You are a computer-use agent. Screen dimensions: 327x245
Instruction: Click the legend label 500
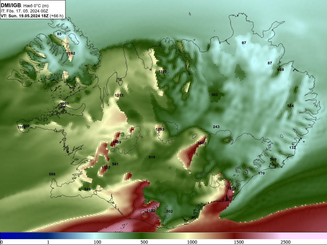click(144, 242)
